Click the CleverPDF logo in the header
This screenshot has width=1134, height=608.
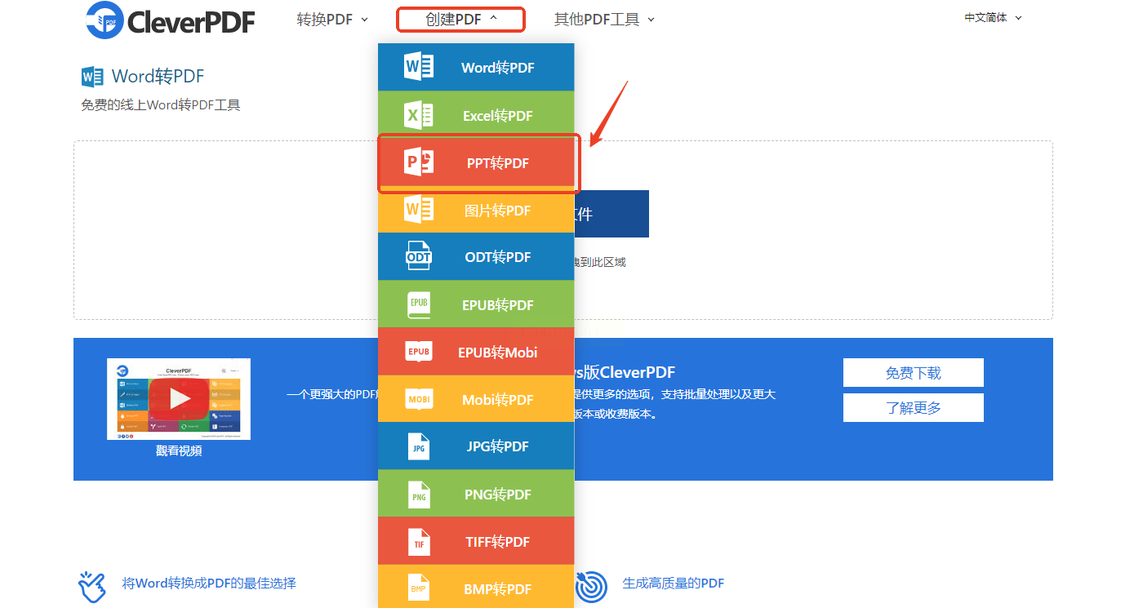171,20
